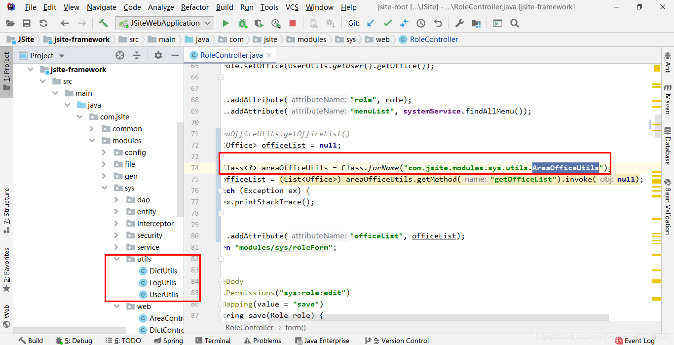Collapse all in the Project panel

(x=137, y=55)
